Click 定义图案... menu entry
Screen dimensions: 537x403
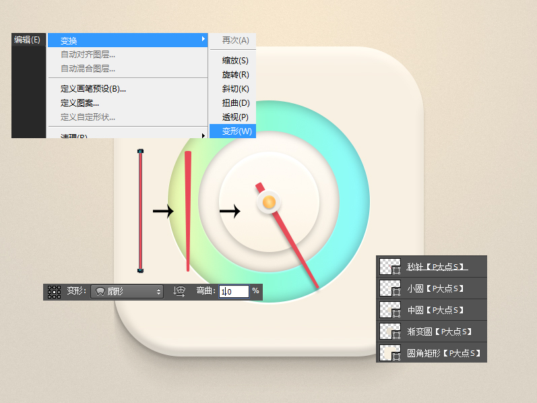tap(80, 103)
